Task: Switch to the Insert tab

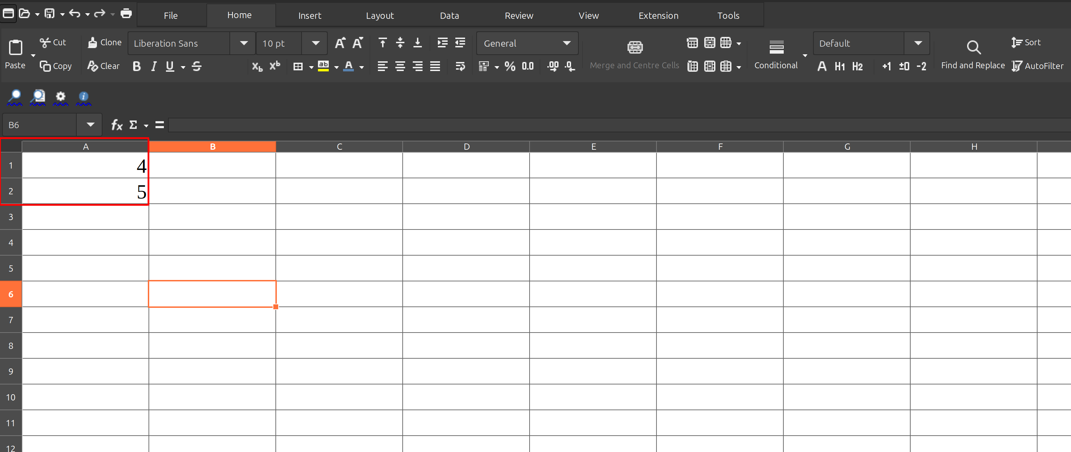Action: [x=310, y=15]
